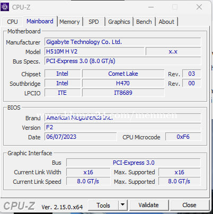The height and width of the screenshot is (214, 213).
Task: Click the CPU Microcode value 0xF6
Action: pos(183,137)
